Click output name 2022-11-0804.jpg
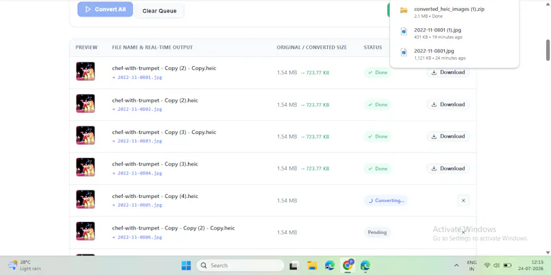This screenshot has width=551, height=275. [x=140, y=173]
